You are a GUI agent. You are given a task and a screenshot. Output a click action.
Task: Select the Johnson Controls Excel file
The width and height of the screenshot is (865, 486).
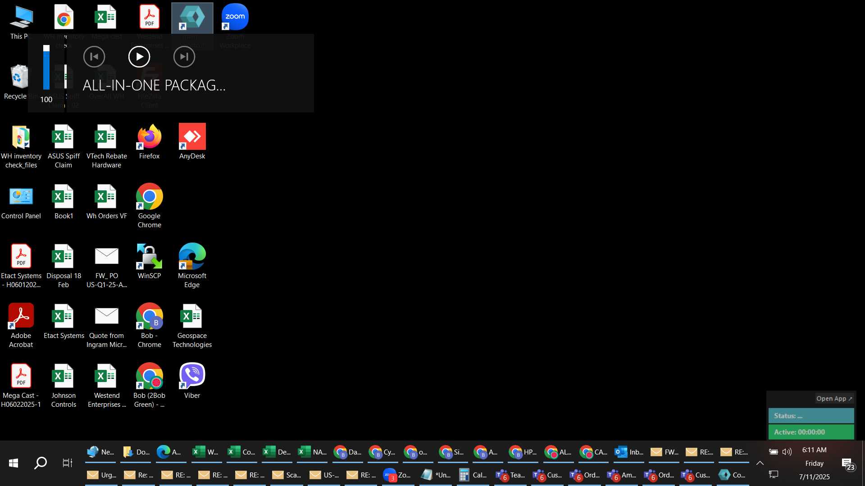(x=64, y=386)
